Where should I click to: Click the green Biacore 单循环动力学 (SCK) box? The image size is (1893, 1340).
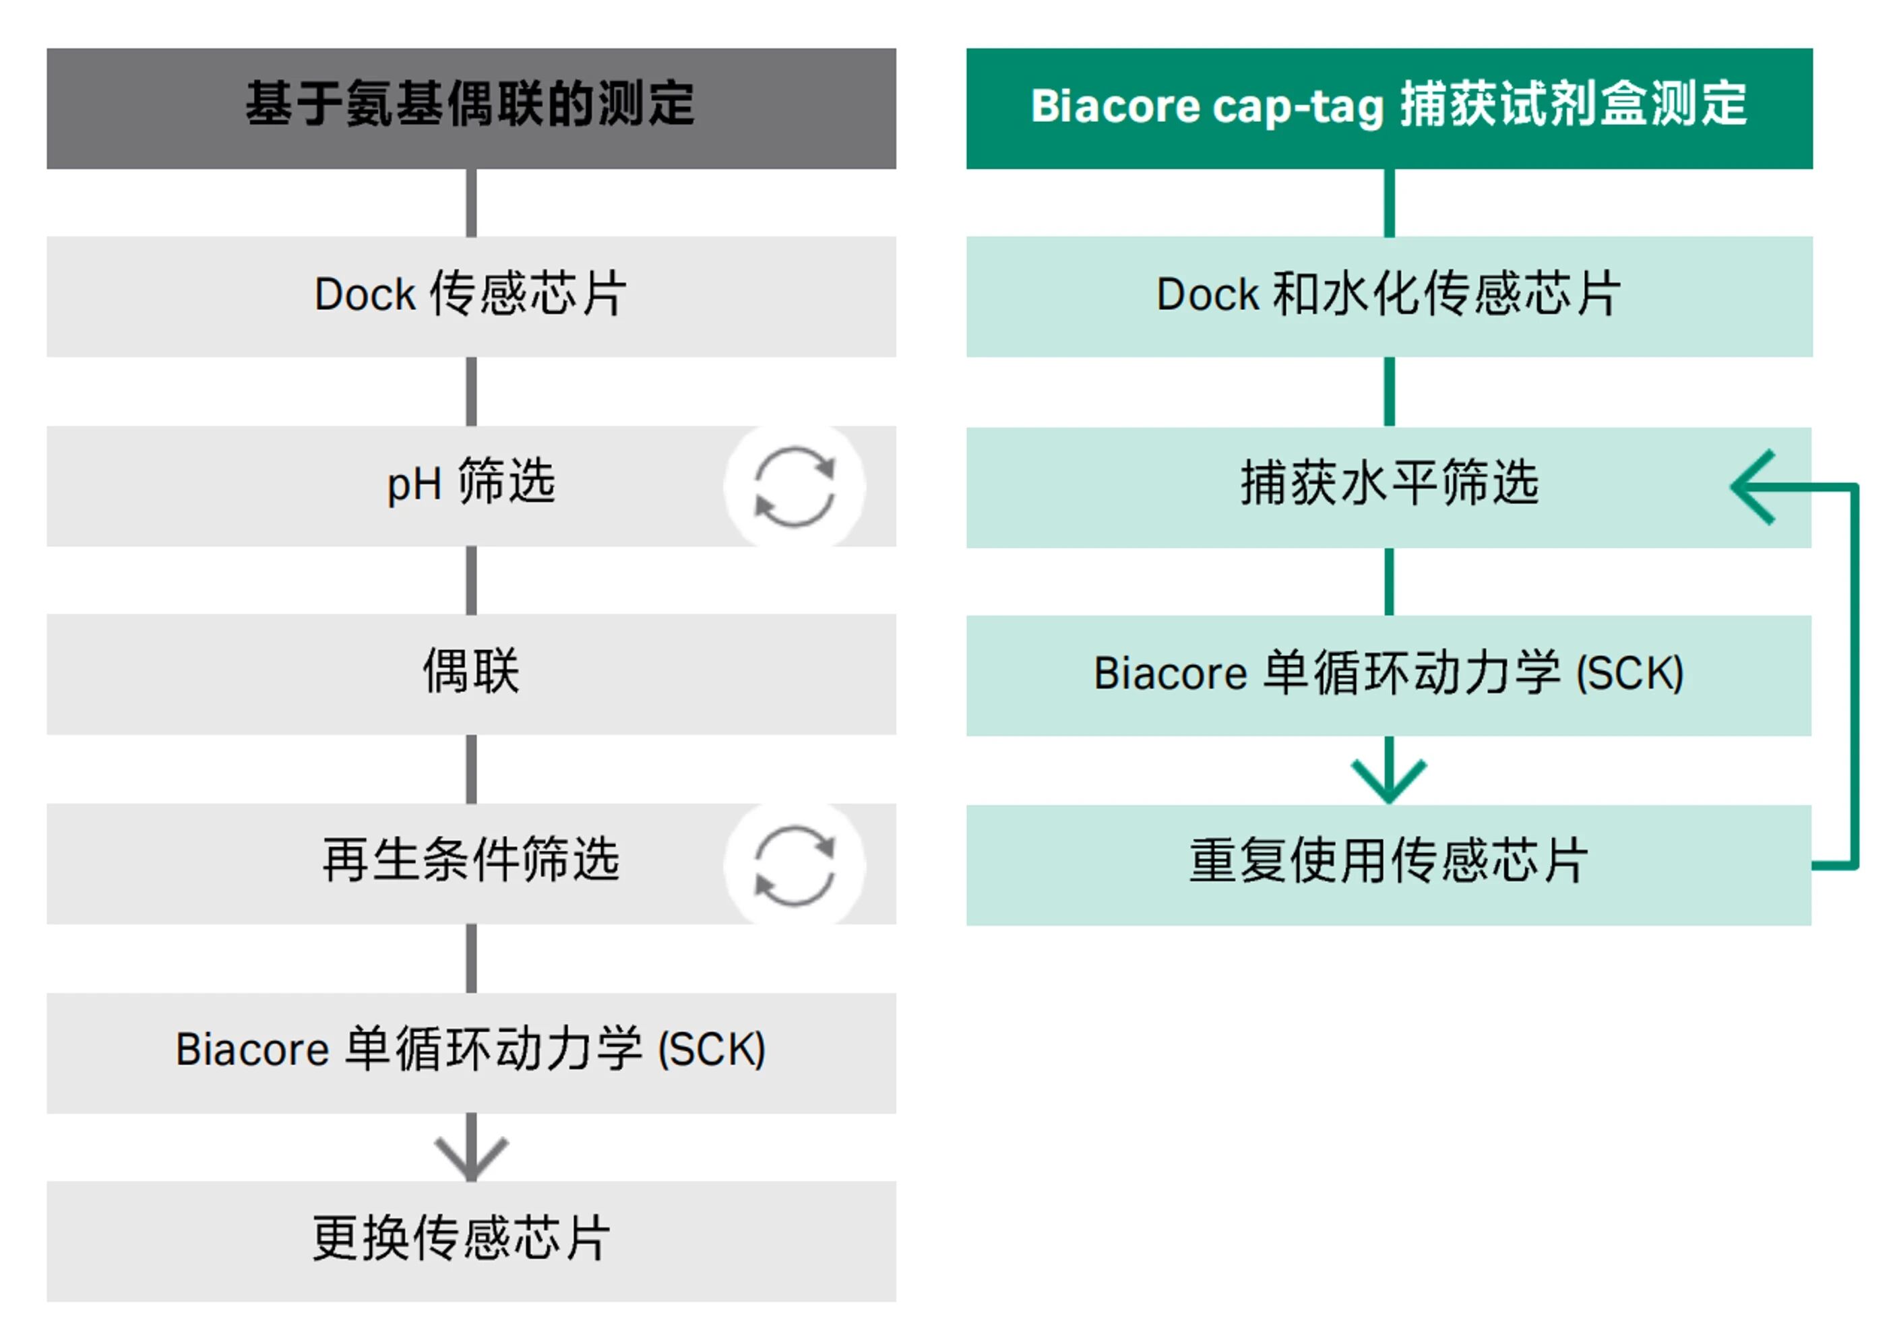pyautogui.click(x=1388, y=674)
